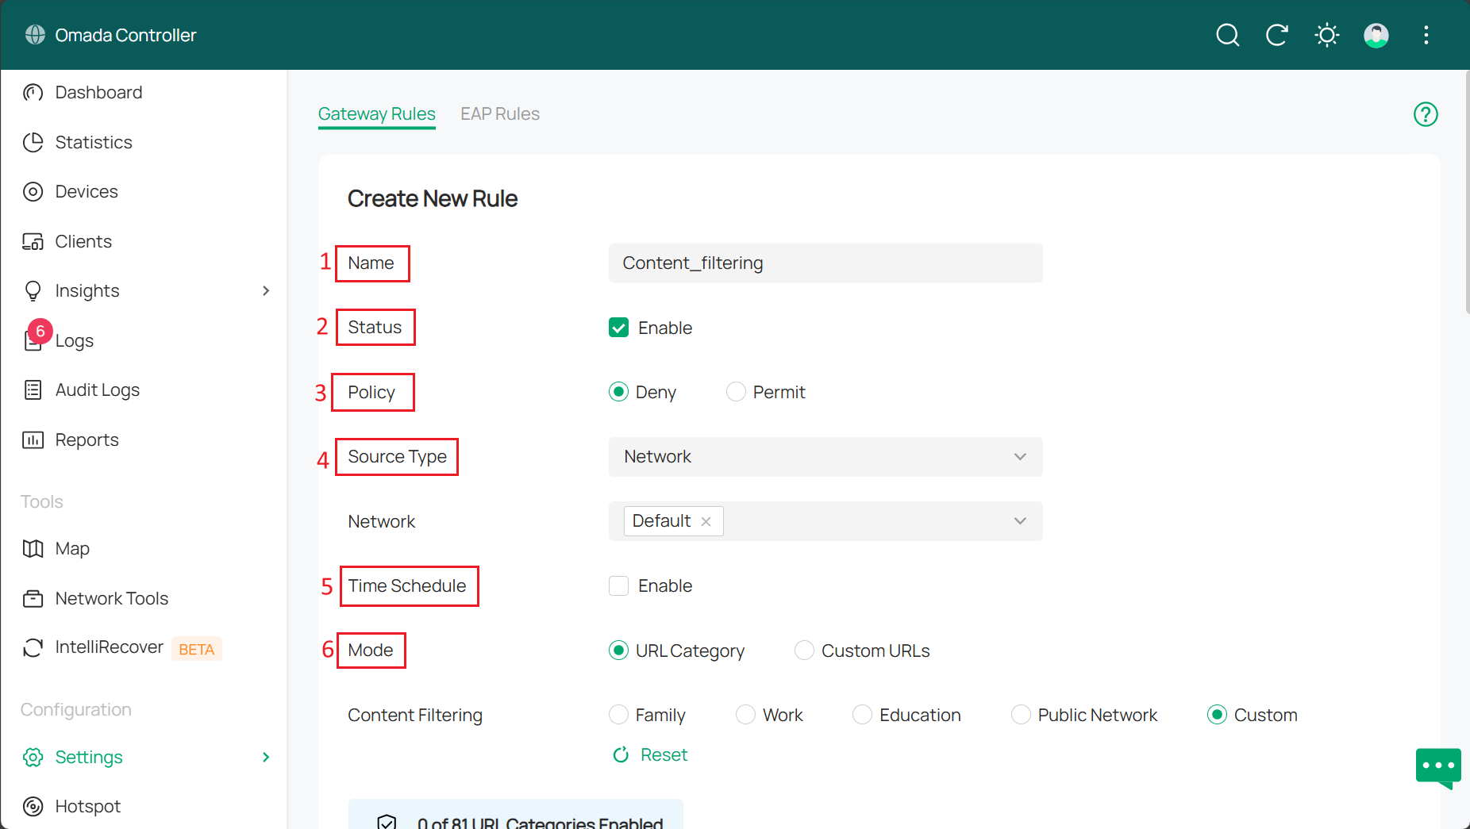Toggle the light/dark theme sun icon
This screenshot has width=1470, height=829.
[x=1326, y=35]
